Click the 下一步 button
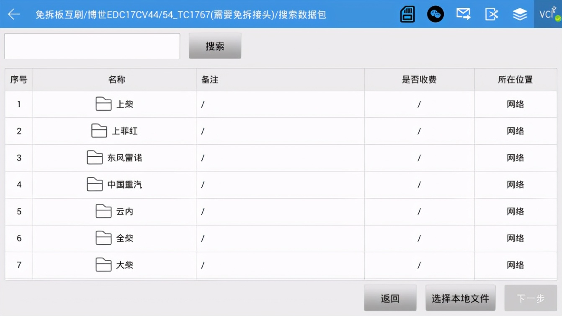The width and height of the screenshot is (562, 316). 531,298
